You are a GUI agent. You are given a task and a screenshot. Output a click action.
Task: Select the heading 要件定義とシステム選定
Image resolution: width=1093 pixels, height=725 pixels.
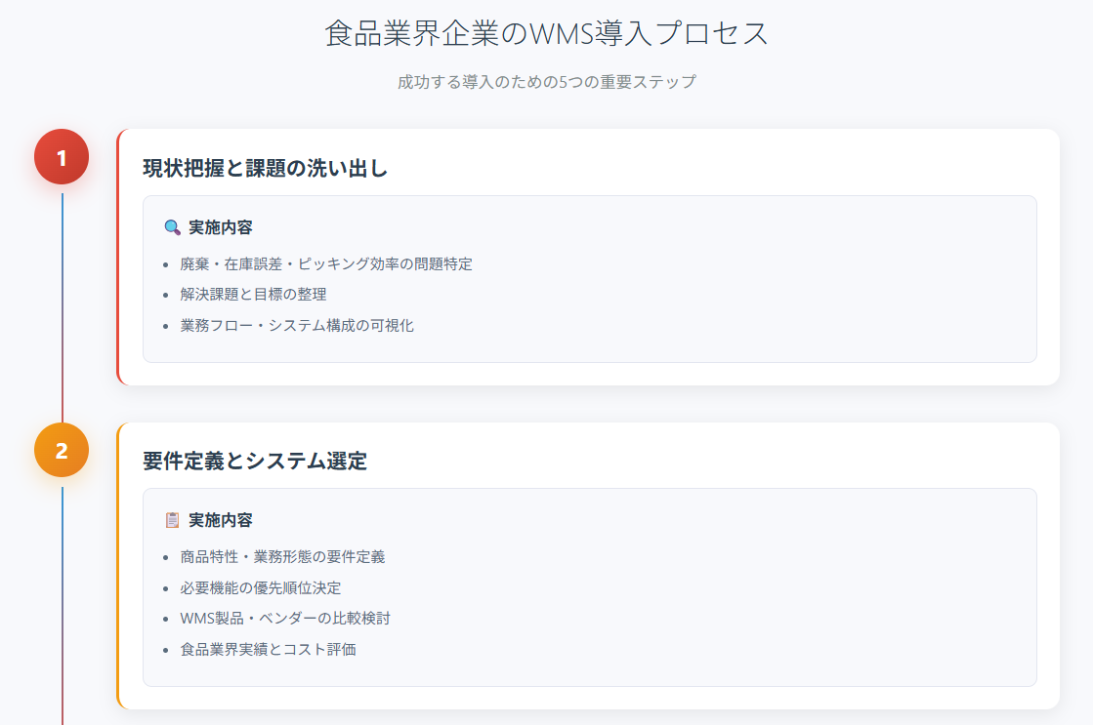pyautogui.click(x=254, y=462)
